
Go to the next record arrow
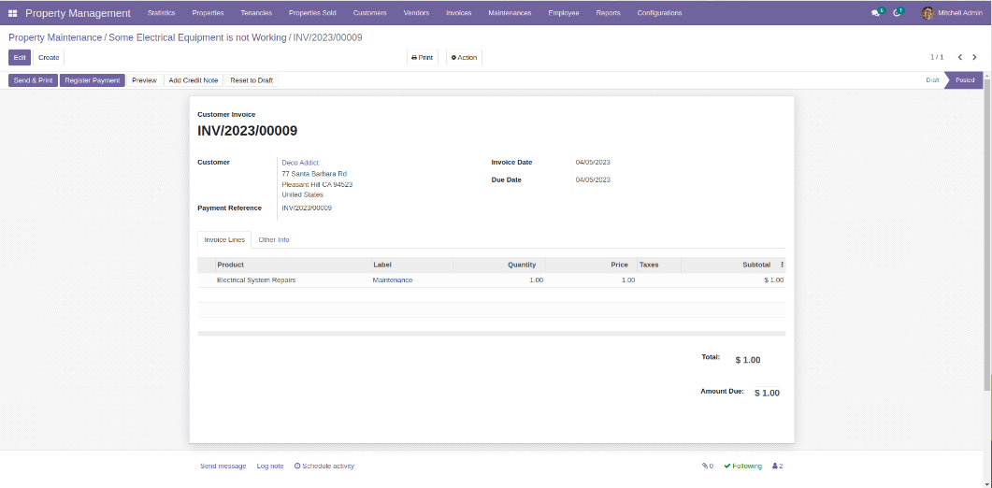pyautogui.click(x=974, y=58)
